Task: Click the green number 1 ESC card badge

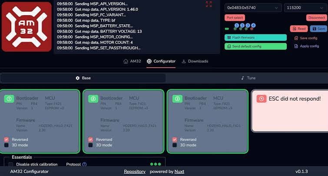Action: 9,99
